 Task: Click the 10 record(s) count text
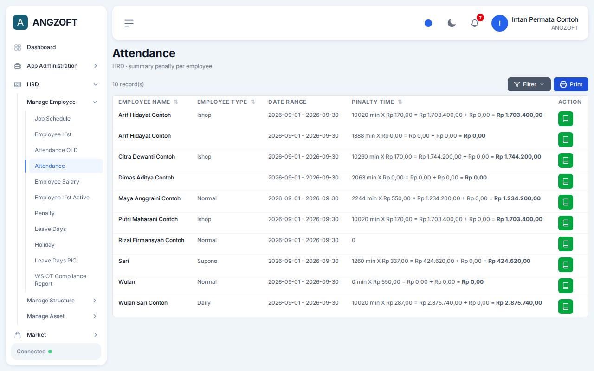click(x=128, y=84)
